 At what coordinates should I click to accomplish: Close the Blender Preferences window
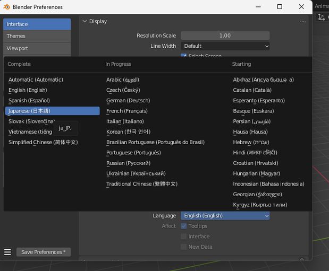click(x=301, y=7)
